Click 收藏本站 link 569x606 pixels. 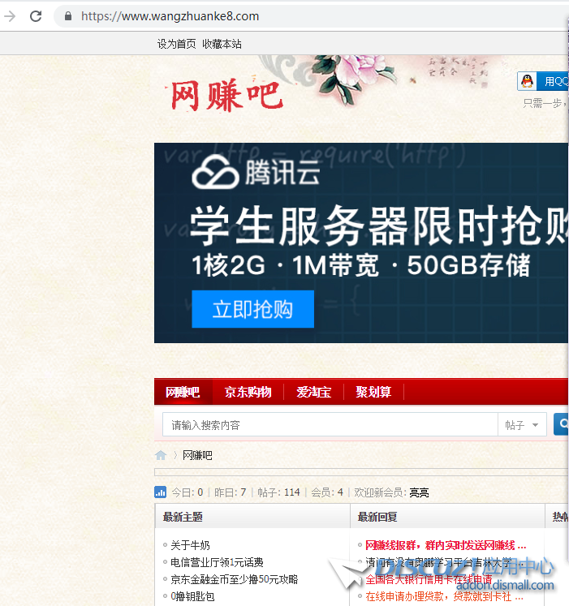tap(222, 44)
